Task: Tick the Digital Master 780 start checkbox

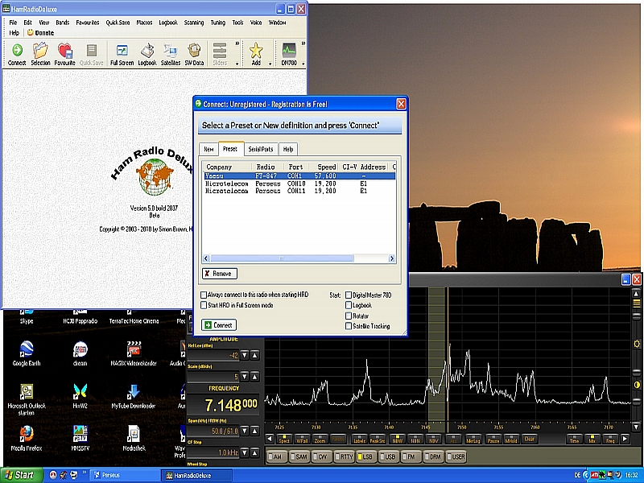Action: (x=349, y=295)
